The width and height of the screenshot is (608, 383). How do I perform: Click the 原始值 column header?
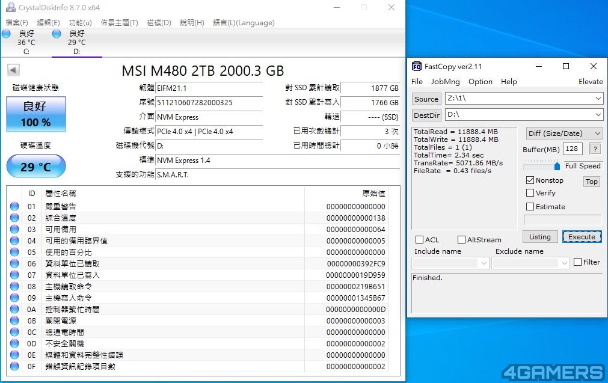[x=374, y=194]
